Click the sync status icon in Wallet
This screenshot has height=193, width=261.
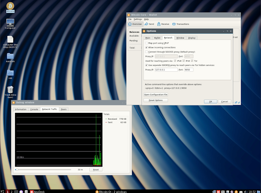239,103
